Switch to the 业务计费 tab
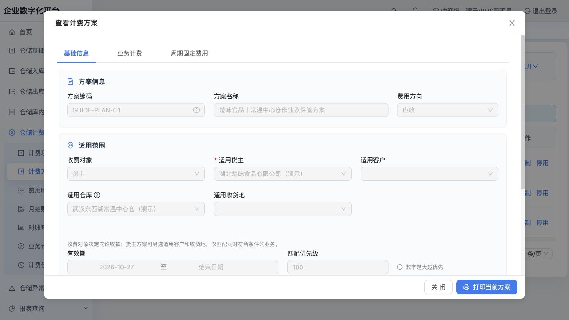The image size is (569, 320). coord(130,53)
